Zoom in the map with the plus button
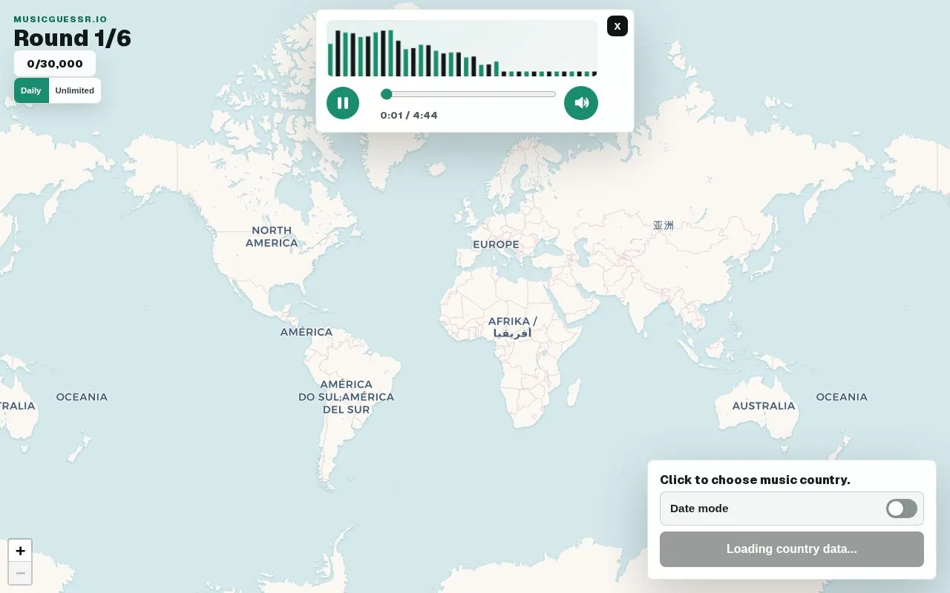950x593 pixels. pyautogui.click(x=20, y=551)
